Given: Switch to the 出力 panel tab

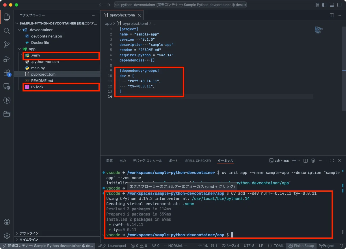Looking at the screenshot, I should [x=123, y=161].
